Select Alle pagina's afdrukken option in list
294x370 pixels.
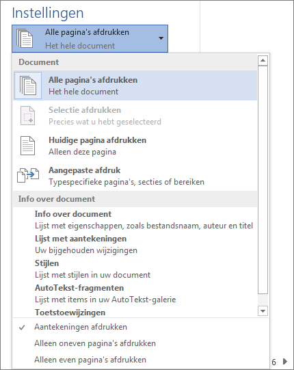click(135, 85)
